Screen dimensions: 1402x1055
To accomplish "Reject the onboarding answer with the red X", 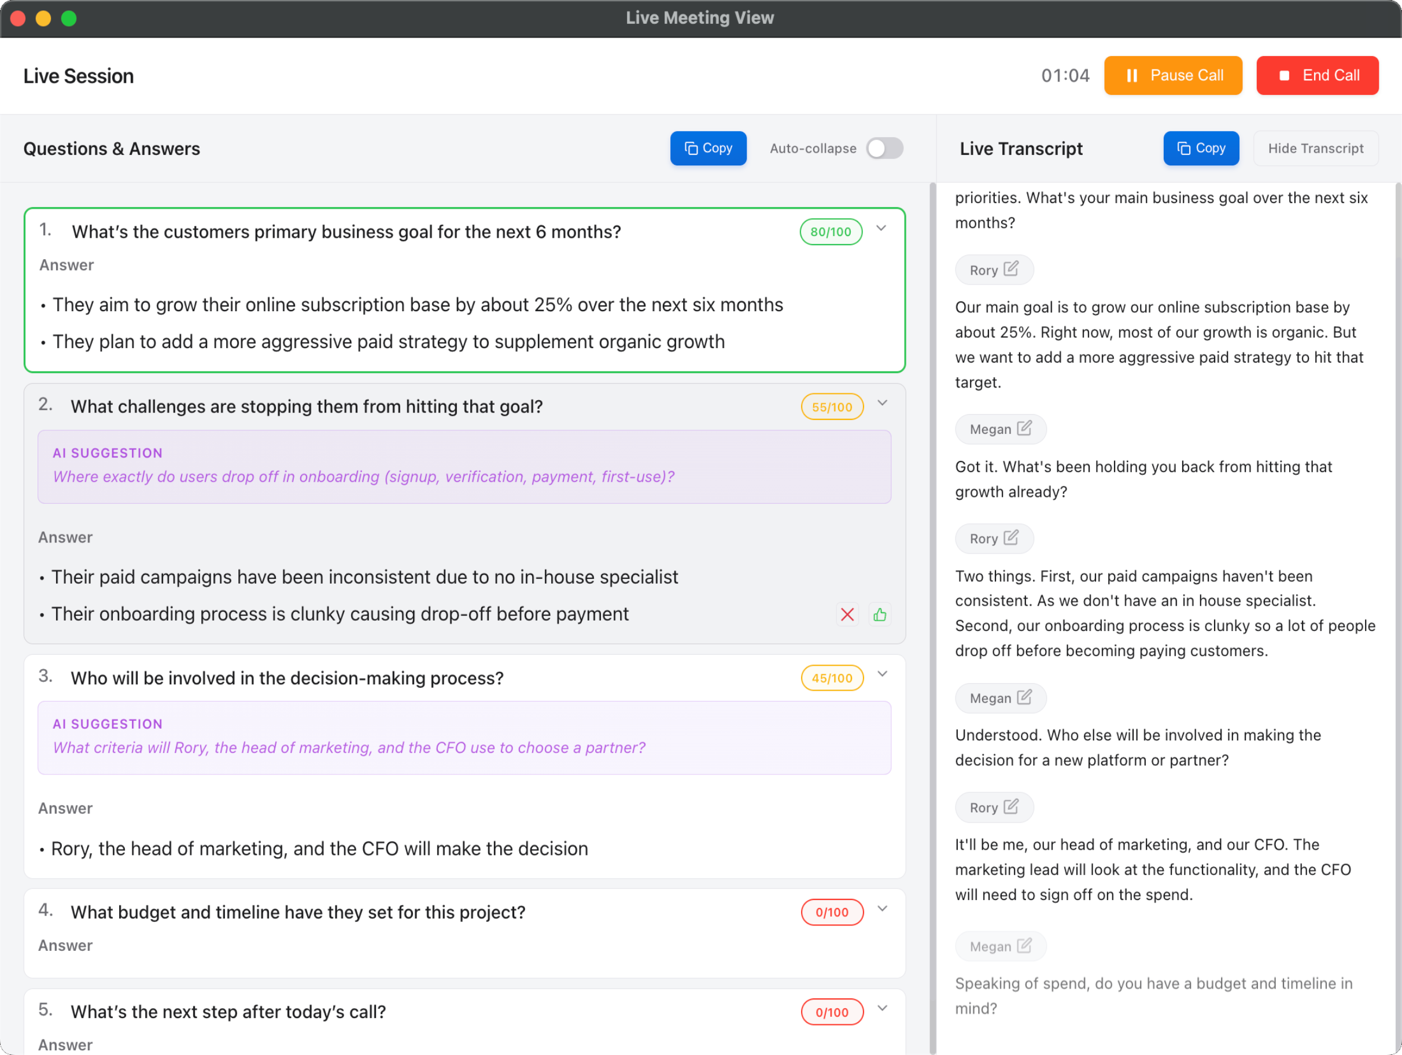I will click(847, 614).
